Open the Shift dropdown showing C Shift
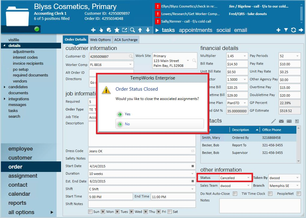The image size is (306, 218). [x=193, y=189]
